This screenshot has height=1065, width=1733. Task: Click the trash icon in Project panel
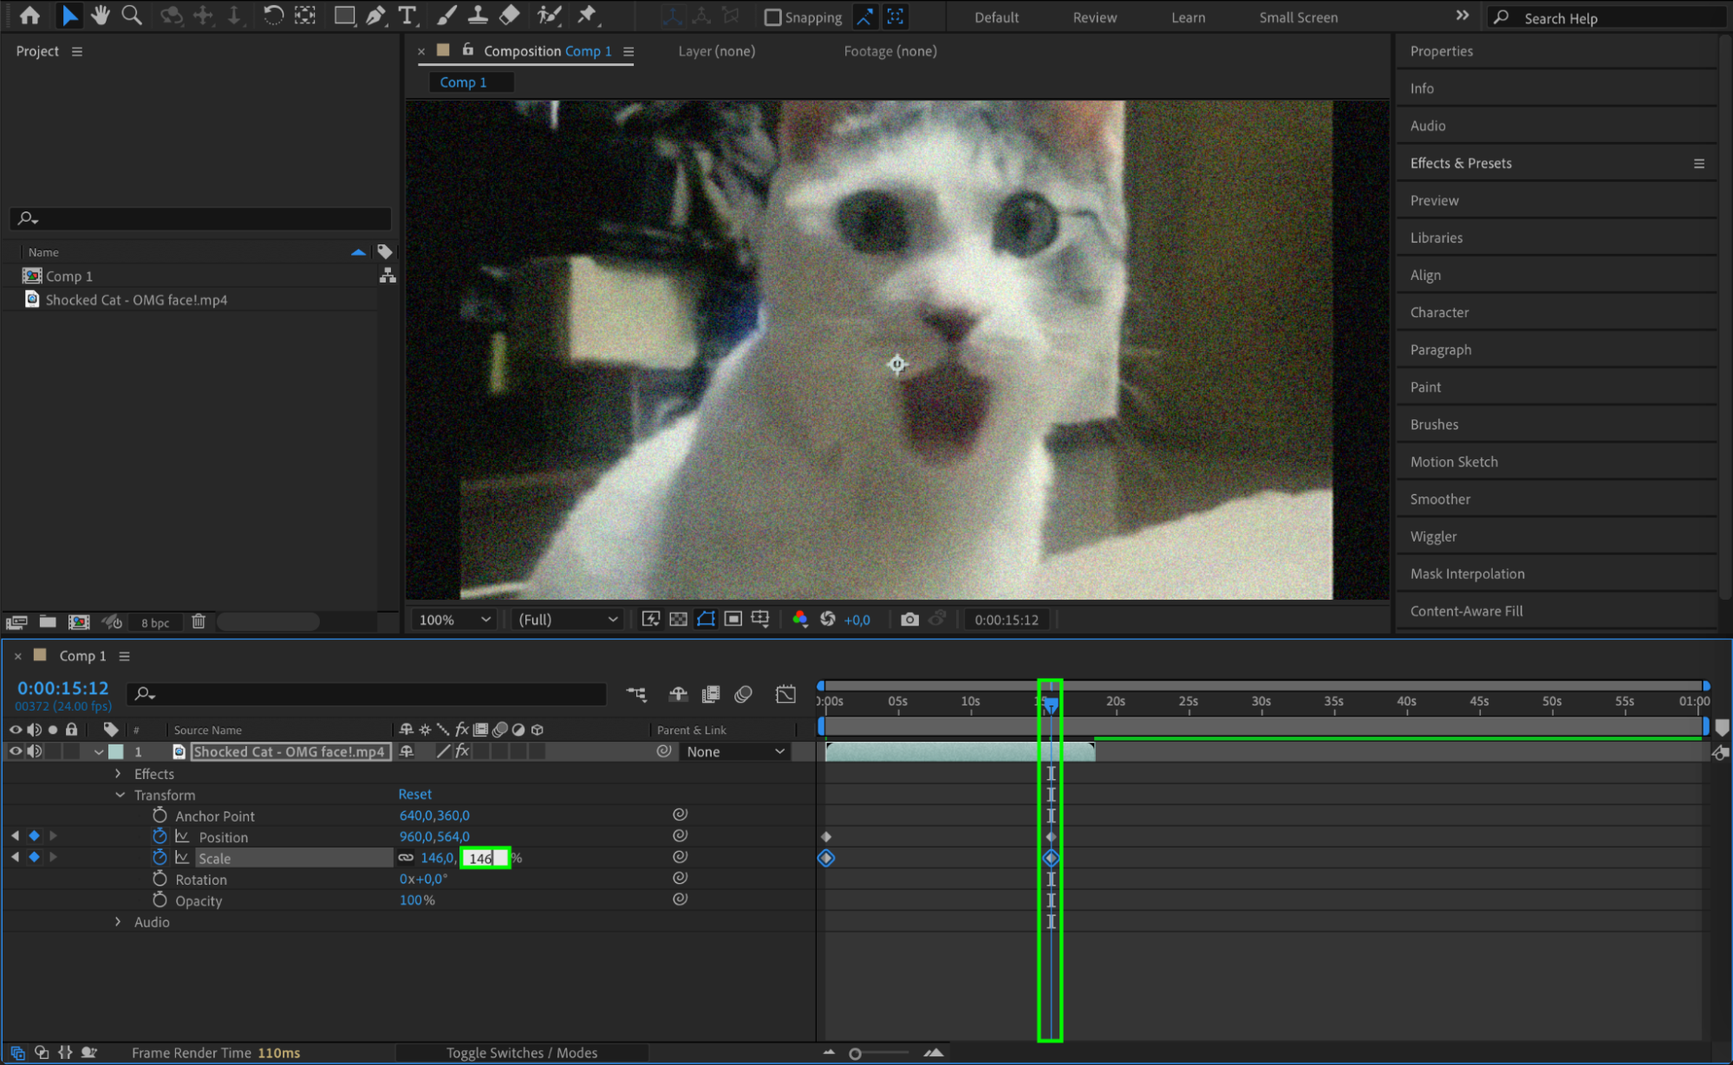199,621
